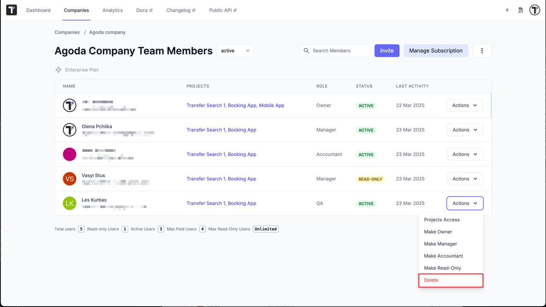Screen dimensions: 546x307
Task: Choose Make Owner for Les Kurbas
Action: click(438, 232)
